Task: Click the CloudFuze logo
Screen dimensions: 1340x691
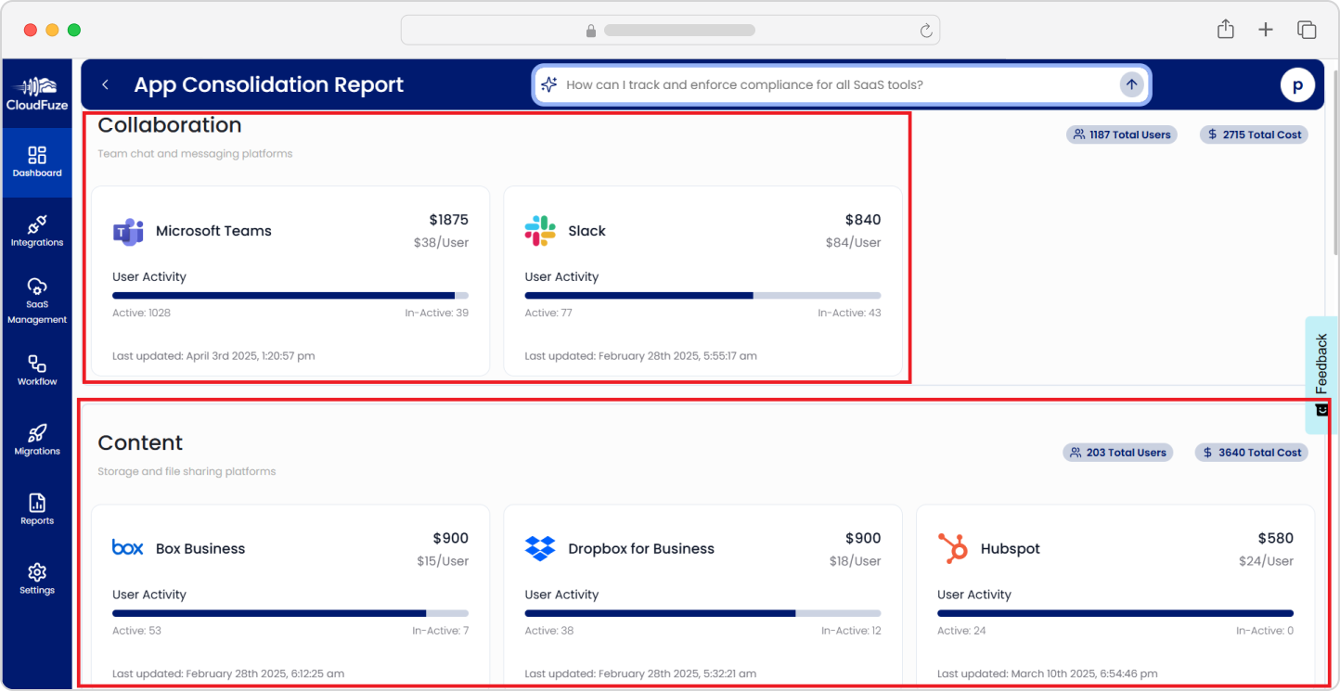Action: (x=37, y=94)
